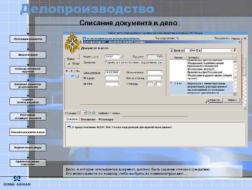
Task: Click 'Регистрация исходящего документа' sidebar box
Action: click(x=28, y=117)
